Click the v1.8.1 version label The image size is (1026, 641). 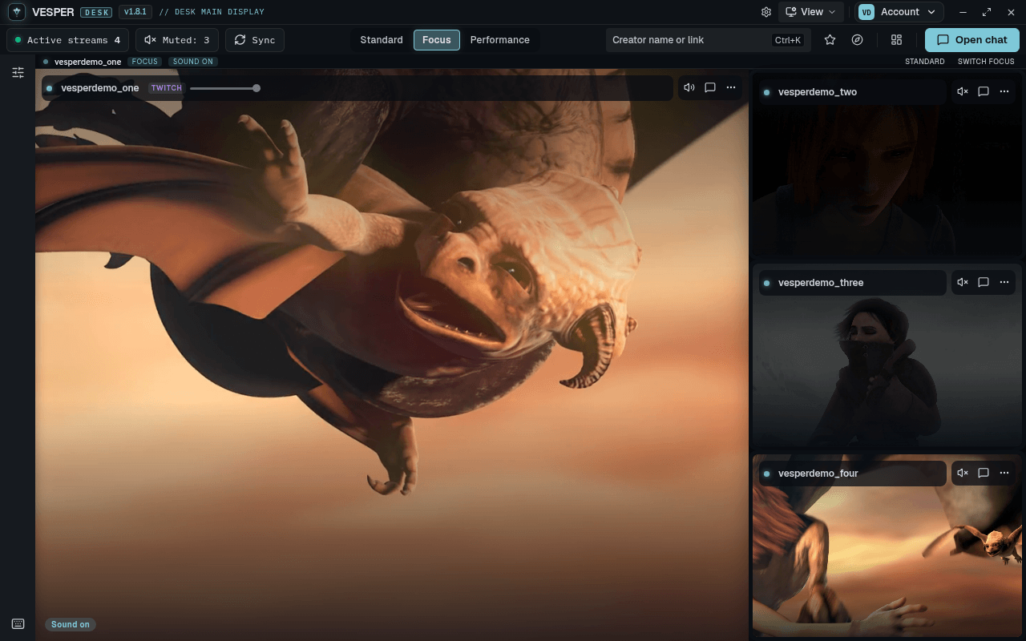point(135,12)
